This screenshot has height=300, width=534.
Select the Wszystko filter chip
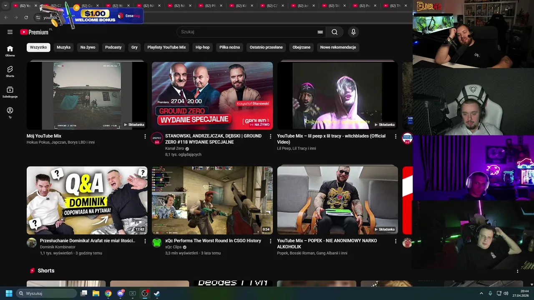(38, 47)
